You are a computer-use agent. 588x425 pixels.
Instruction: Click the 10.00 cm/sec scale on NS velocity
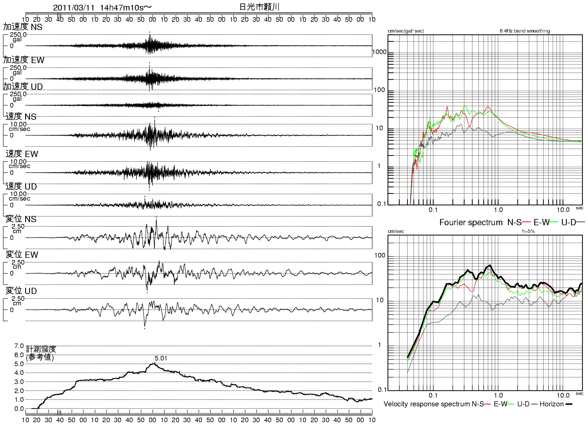tap(20, 126)
